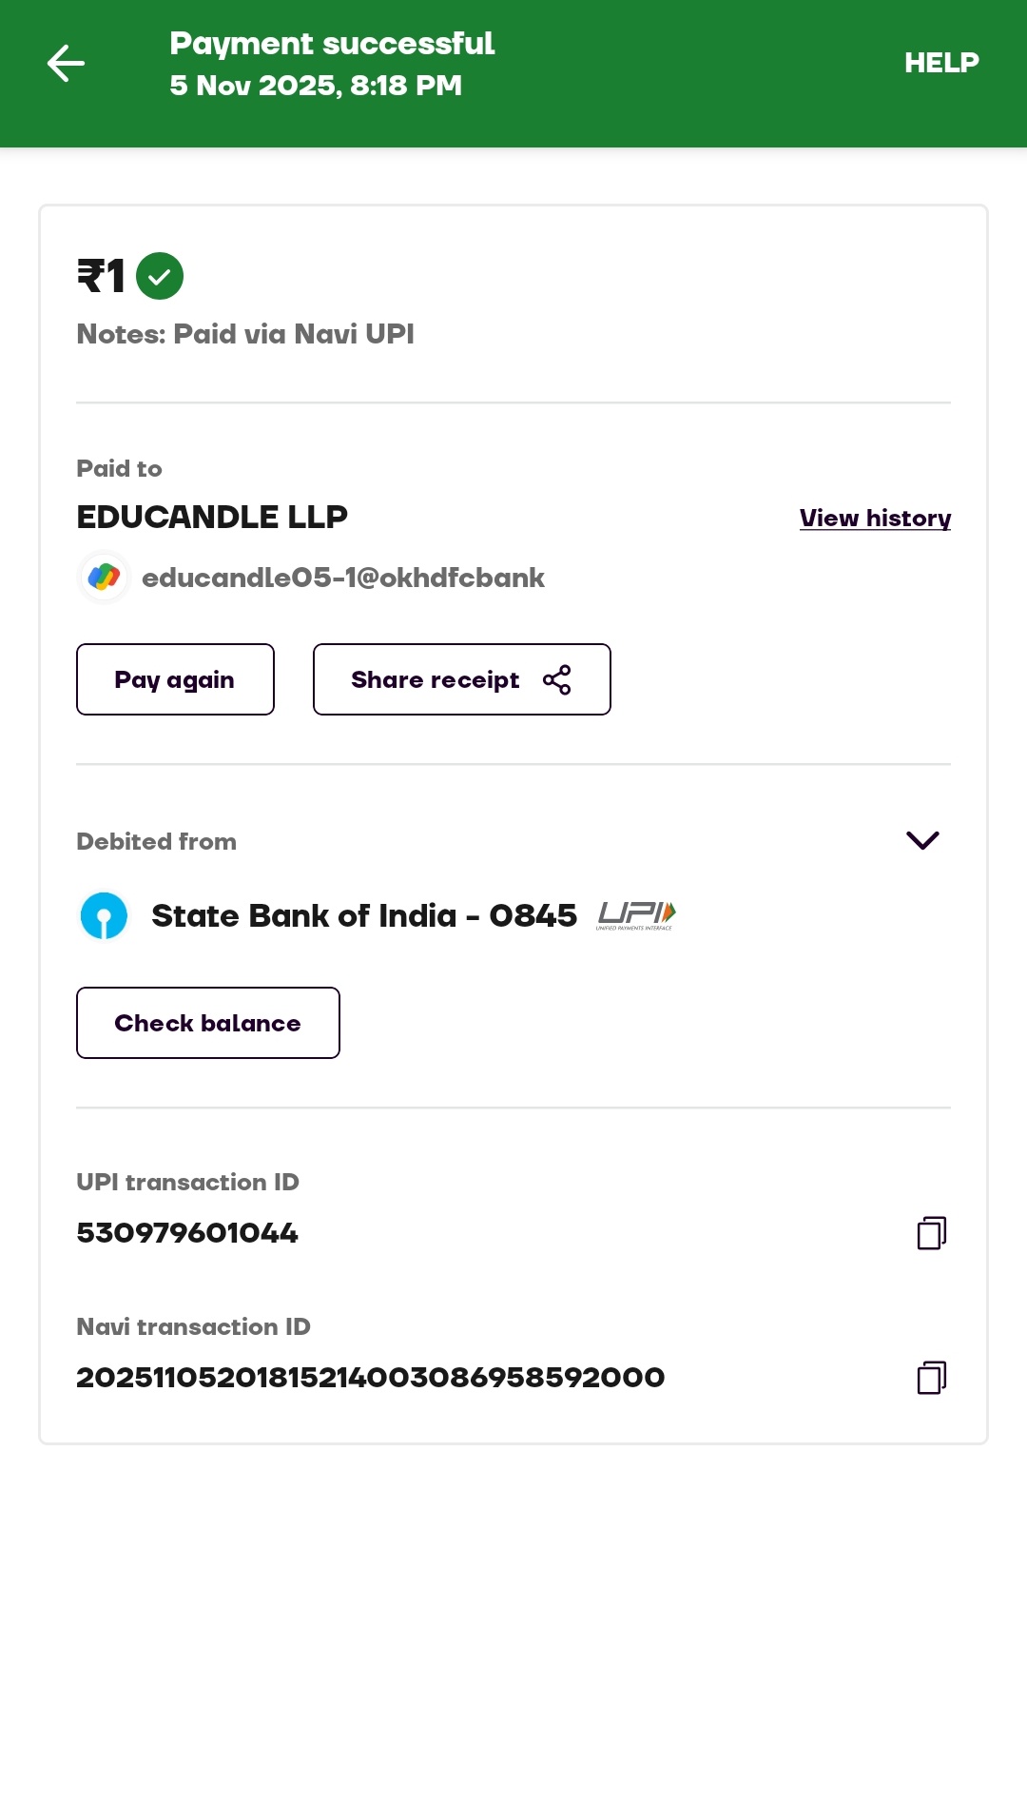1027x1804 pixels.
Task: Click the UPI logo next to the account
Action: [636, 915]
